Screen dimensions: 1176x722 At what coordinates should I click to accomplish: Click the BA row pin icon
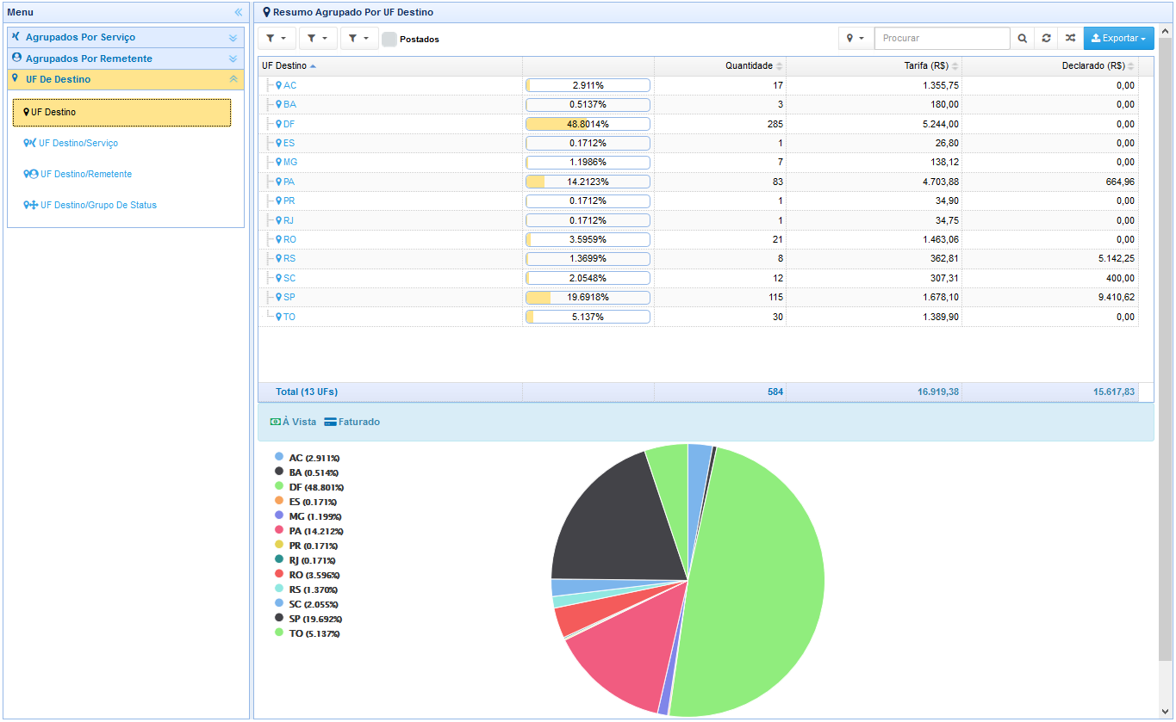coord(279,104)
